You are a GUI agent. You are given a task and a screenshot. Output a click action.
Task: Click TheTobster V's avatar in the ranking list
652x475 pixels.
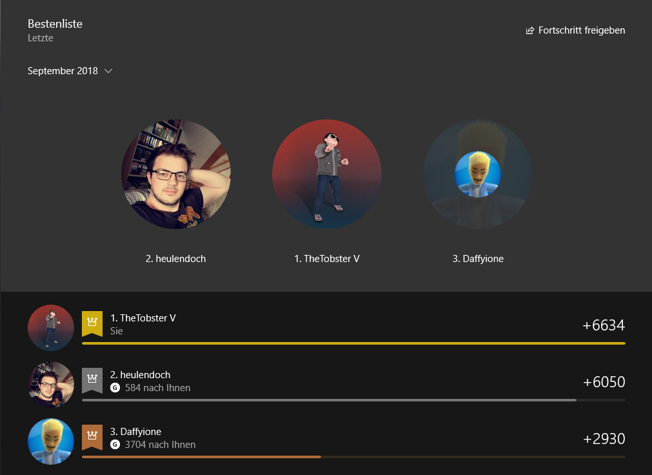51,328
